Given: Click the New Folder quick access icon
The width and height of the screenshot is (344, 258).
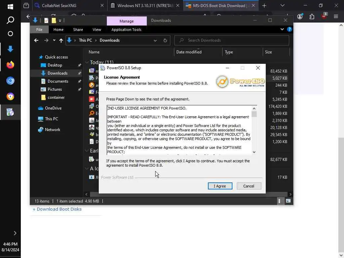Looking at the screenshot, I should pos(54,20).
